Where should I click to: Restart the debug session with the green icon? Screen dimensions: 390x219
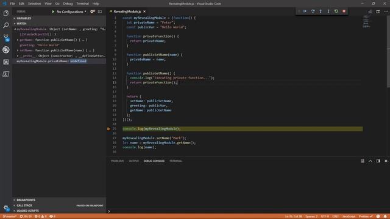point(336,11)
